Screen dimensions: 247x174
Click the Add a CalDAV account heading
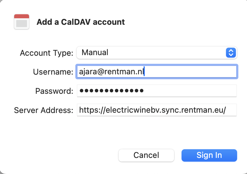click(81, 22)
